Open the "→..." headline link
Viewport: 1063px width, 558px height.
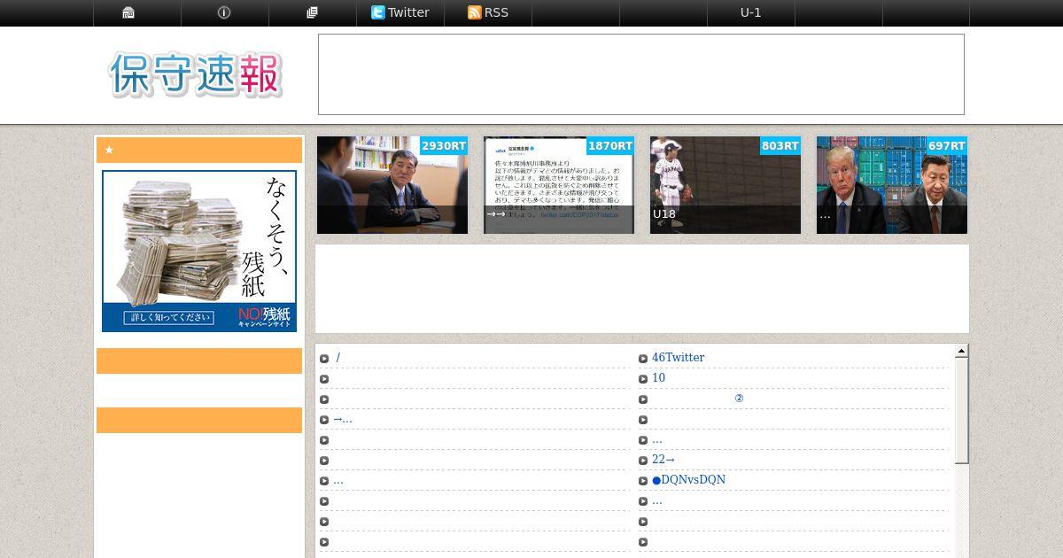tap(342, 419)
